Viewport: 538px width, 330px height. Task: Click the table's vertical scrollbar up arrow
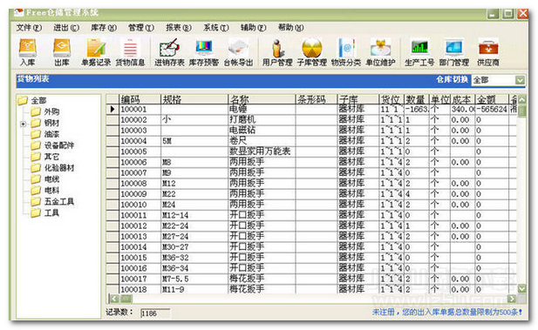click(522, 100)
